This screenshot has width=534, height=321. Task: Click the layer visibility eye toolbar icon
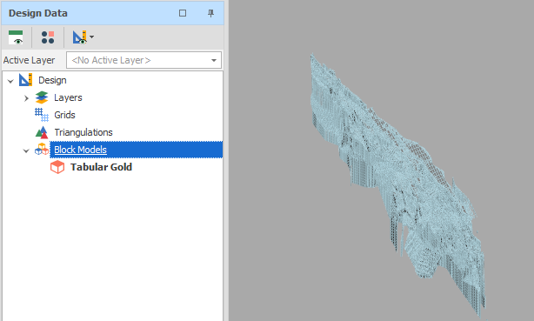(x=16, y=37)
